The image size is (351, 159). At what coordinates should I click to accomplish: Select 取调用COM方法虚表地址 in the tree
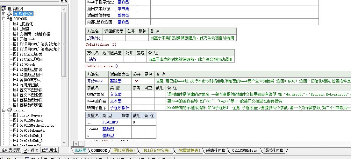[39, 49]
